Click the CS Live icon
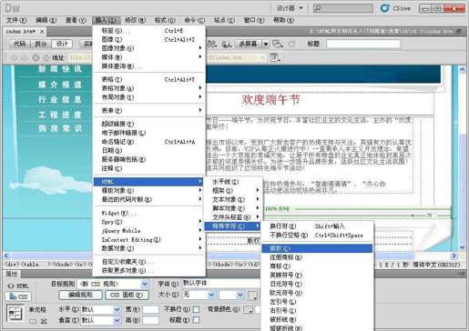 (x=384, y=8)
